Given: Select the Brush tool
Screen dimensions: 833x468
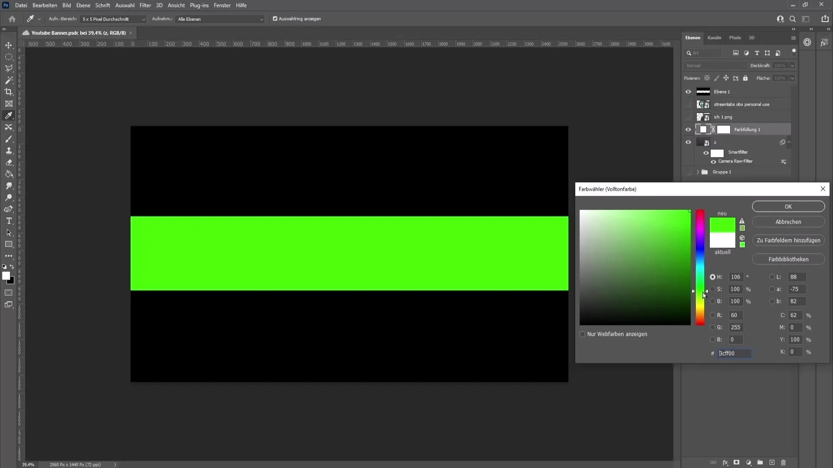Looking at the screenshot, I should click(9, 139).
